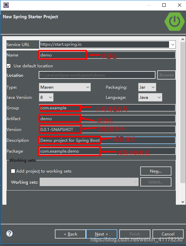Open the Language dropdown showing Java
The width and height of the screenshot is (186, 246).
150,97
